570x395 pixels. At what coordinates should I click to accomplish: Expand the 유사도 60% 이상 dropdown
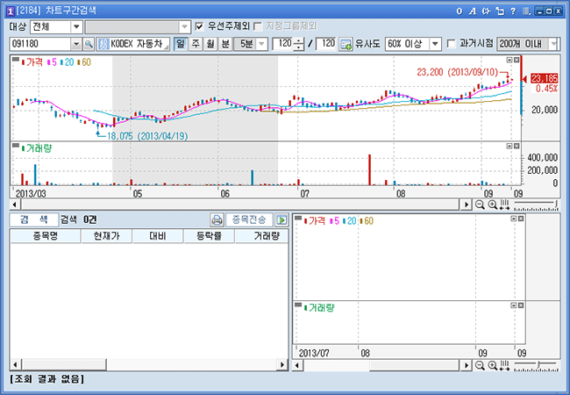coord(435,44)
